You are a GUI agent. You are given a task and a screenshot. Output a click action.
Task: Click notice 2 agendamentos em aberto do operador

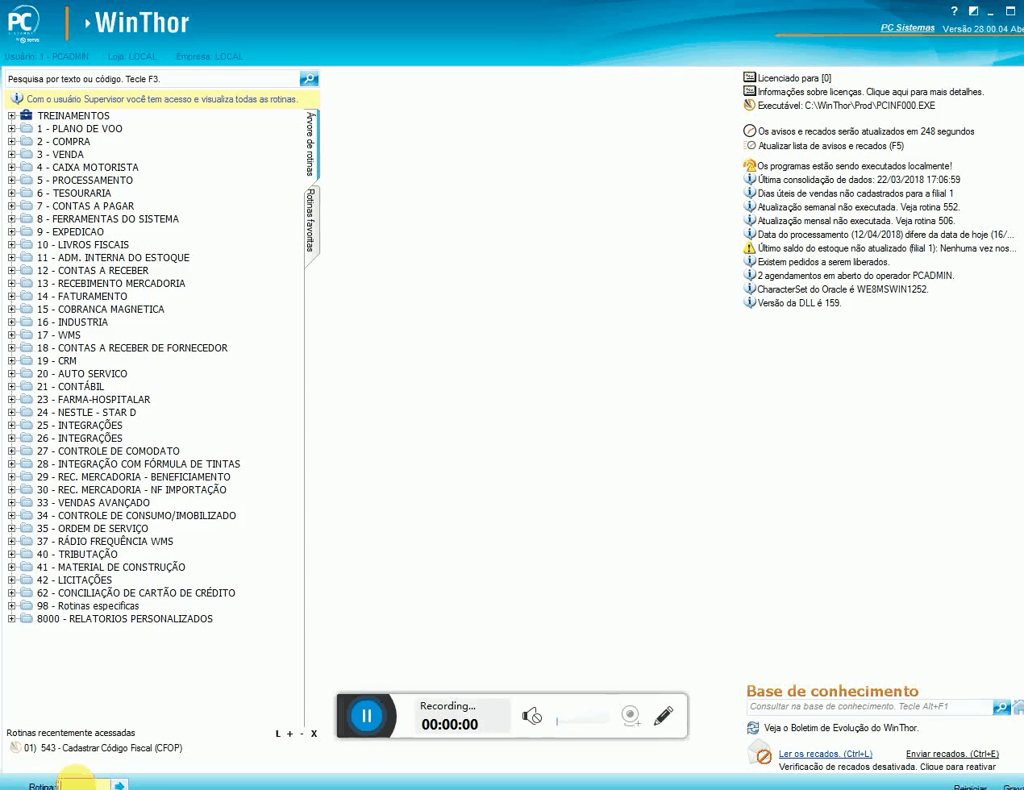pyautogui.click(x=855, y=276)
